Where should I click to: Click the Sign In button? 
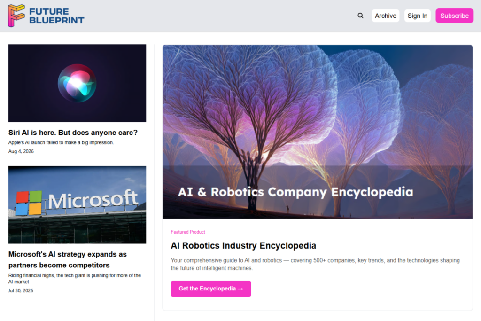pyautogui.click(x=417, y=16)
